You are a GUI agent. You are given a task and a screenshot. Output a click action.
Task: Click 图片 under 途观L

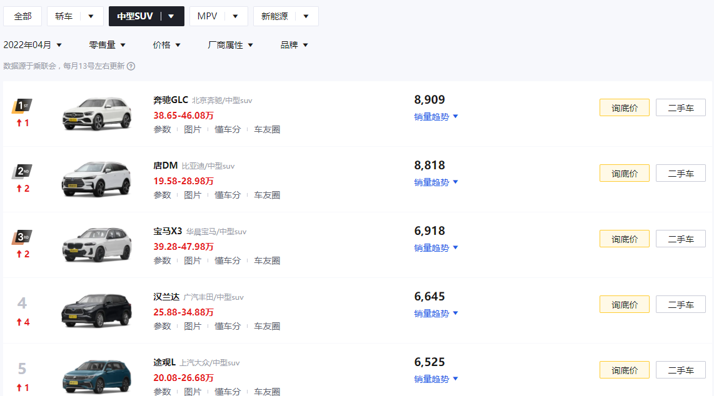[193, 392]
